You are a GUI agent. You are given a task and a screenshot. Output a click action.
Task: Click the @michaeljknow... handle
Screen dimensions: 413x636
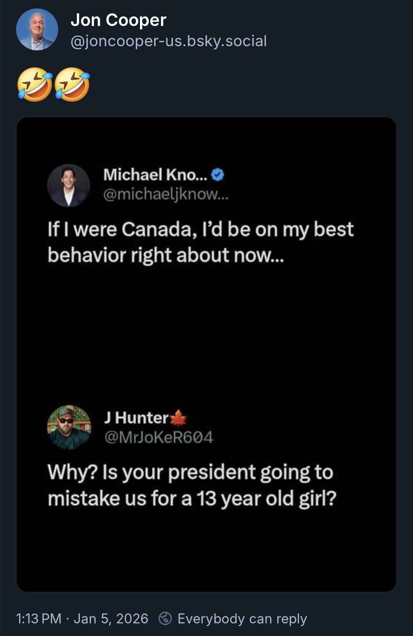pyautogui.click(x=166, y=194)
